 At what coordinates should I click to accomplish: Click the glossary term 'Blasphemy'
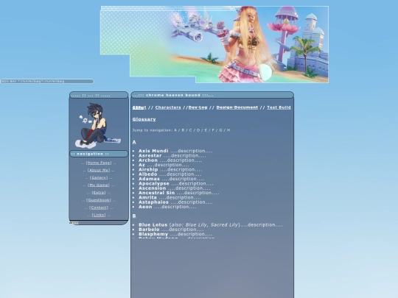click(x=153, y=235)
